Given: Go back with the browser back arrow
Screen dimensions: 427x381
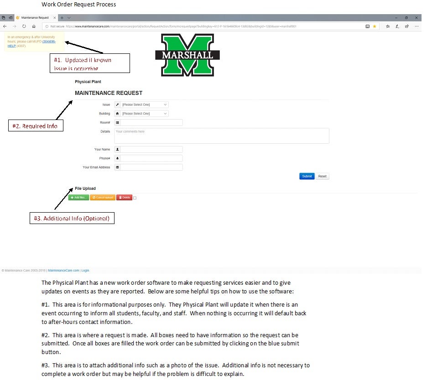Looking at the screenshot, I should tap(5, 26).
